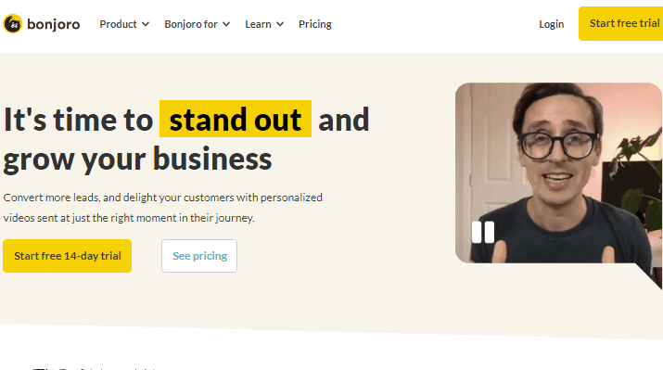The width and height of the screenshot is (663, 370).
Task: Pause the hero video
Action: pyautogui.click(x=483, y=232)
